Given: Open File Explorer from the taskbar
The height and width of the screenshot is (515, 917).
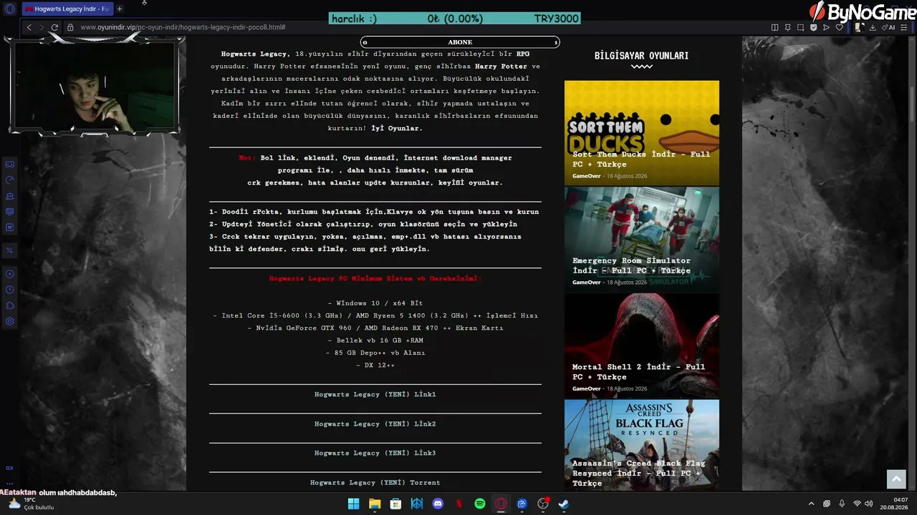Looking at the screenshot, I should [x=375, y=504].
